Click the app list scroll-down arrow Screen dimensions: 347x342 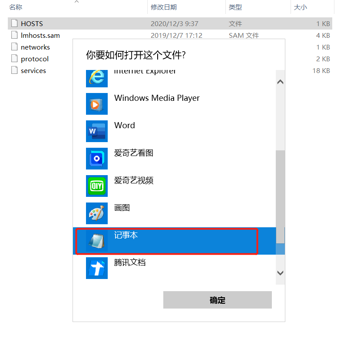(x=280, y=273)
